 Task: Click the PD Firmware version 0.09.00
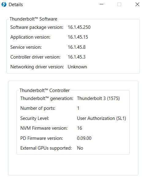(84, 138)
